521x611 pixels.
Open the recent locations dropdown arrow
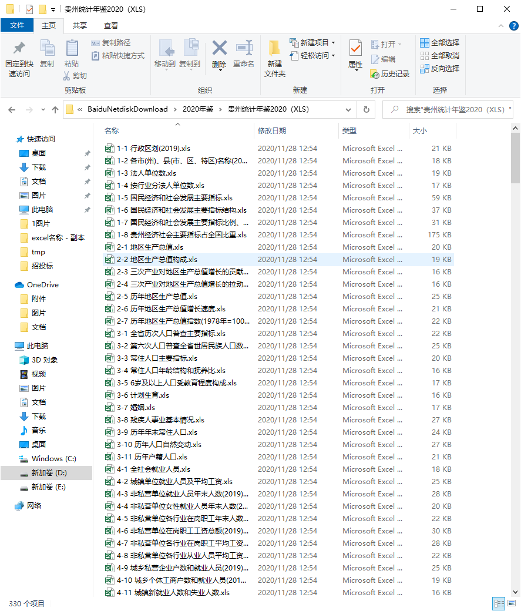tap(43, 110)
